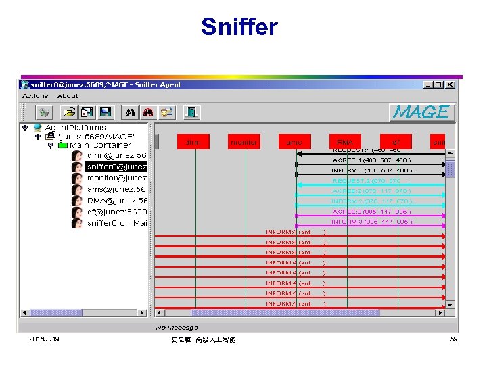The width and height of the screenshot is (487, 365).
Task: Select the sniffer0 on Main entry
Action: (117, 223)
